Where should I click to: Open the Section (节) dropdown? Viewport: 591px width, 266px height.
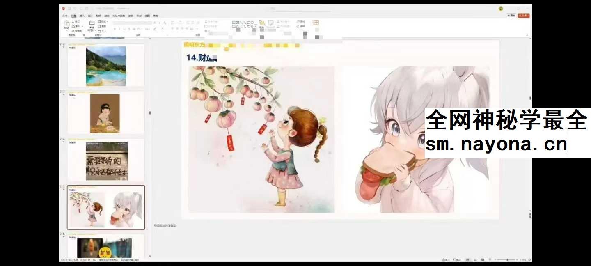(x=103, y=31)
